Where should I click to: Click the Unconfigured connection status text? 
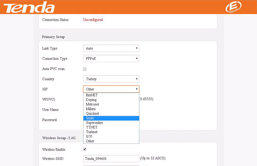tap(93, 20)
